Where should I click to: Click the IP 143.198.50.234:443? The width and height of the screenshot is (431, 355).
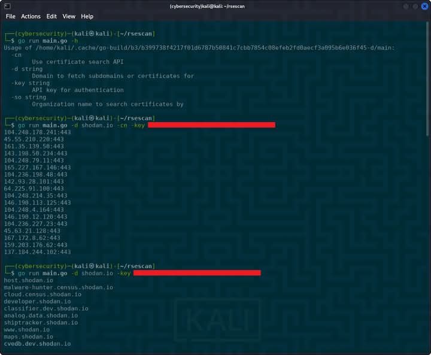coord(35,153)
